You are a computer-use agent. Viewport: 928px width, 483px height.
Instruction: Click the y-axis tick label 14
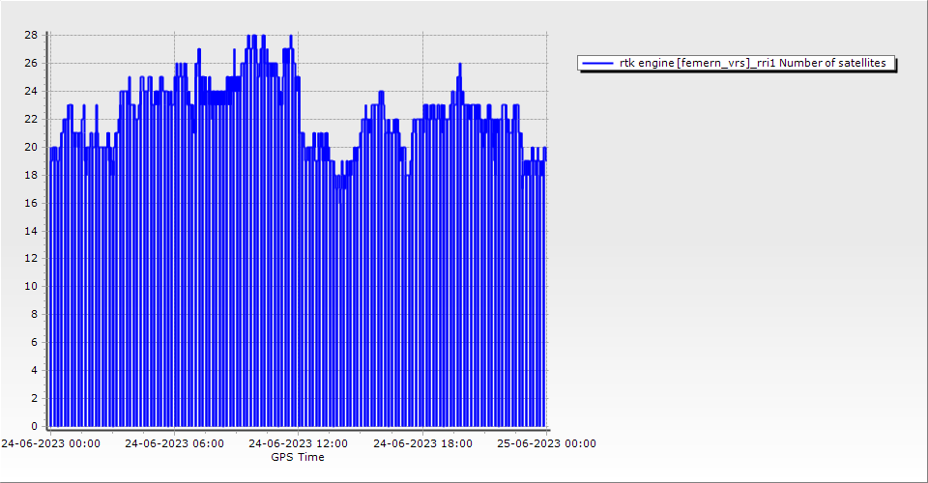(31, 231)
